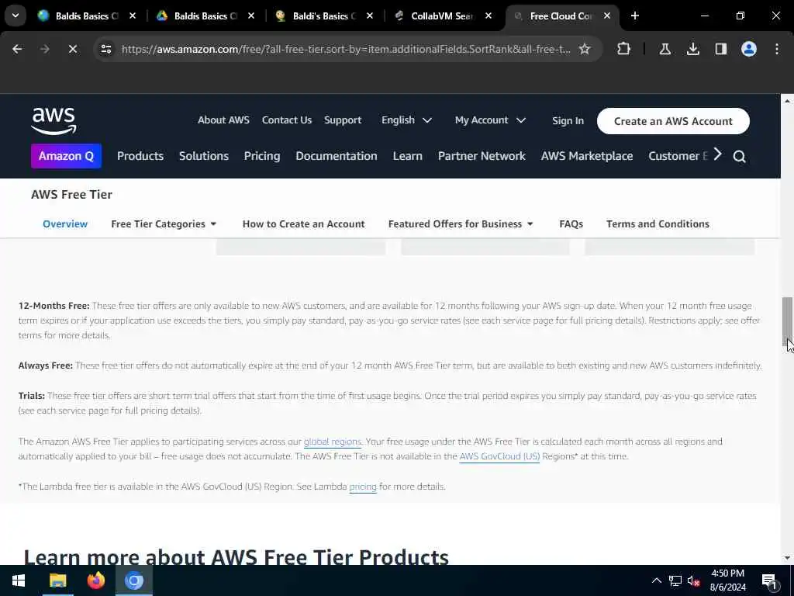
Task: Click Amazon Q button
Action: [x=67, y=155]
